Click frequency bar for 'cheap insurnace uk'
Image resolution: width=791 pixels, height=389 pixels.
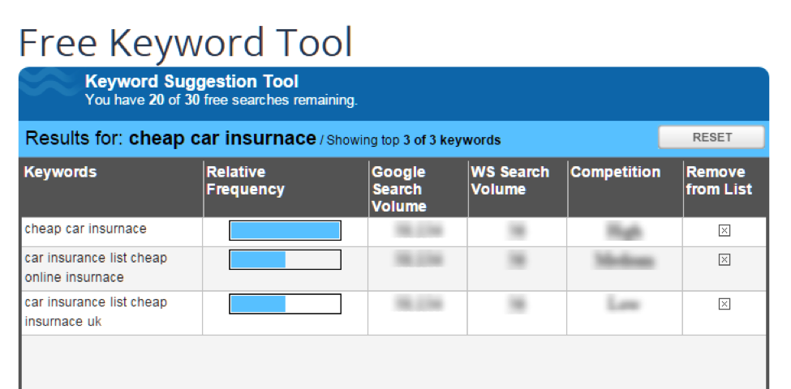285,304
